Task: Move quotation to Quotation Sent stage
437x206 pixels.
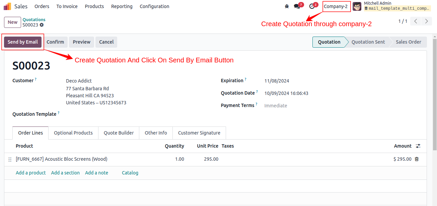Action: point(368,42)
